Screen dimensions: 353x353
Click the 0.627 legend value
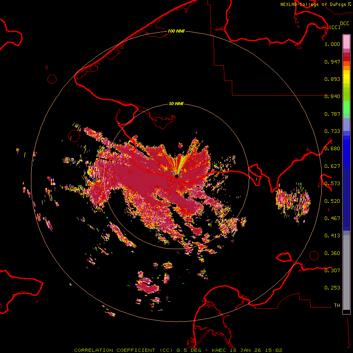click(332, 166)
